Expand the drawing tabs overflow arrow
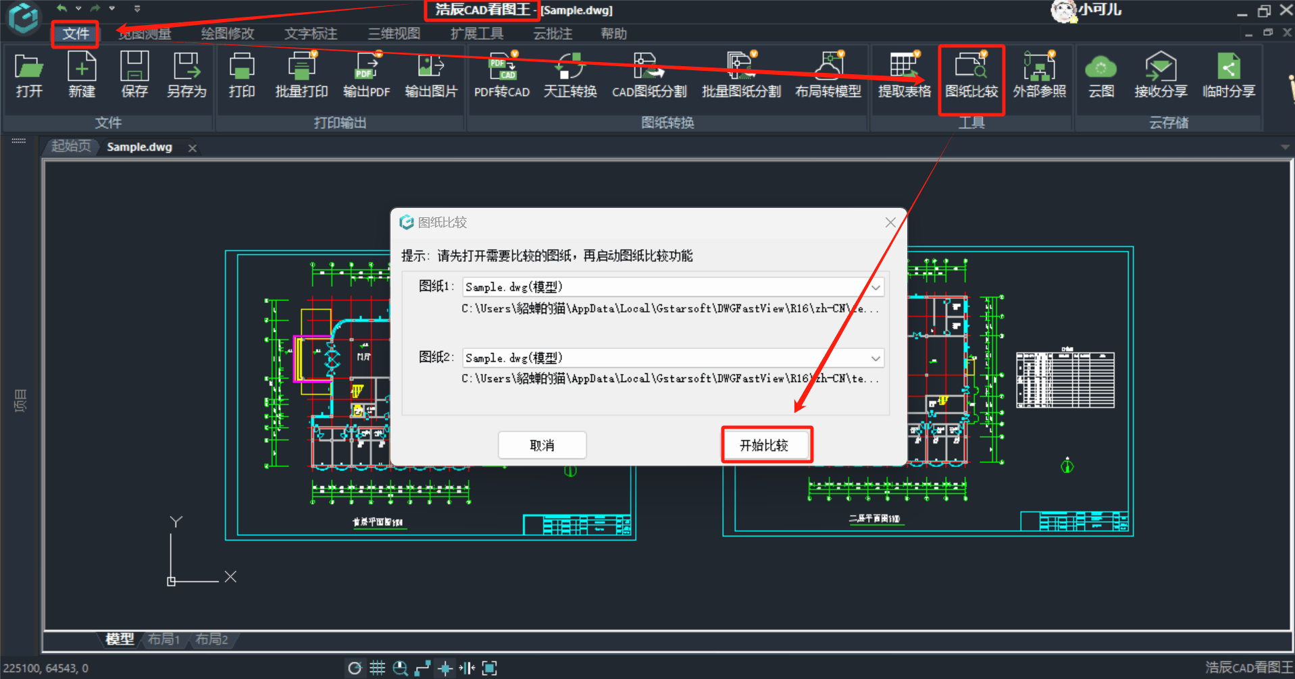 1284,146
